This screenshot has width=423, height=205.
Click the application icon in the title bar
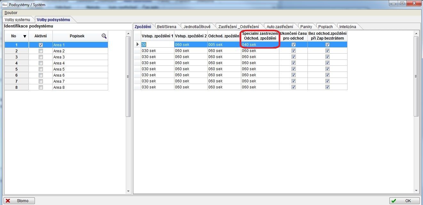[x=4, y=4]
